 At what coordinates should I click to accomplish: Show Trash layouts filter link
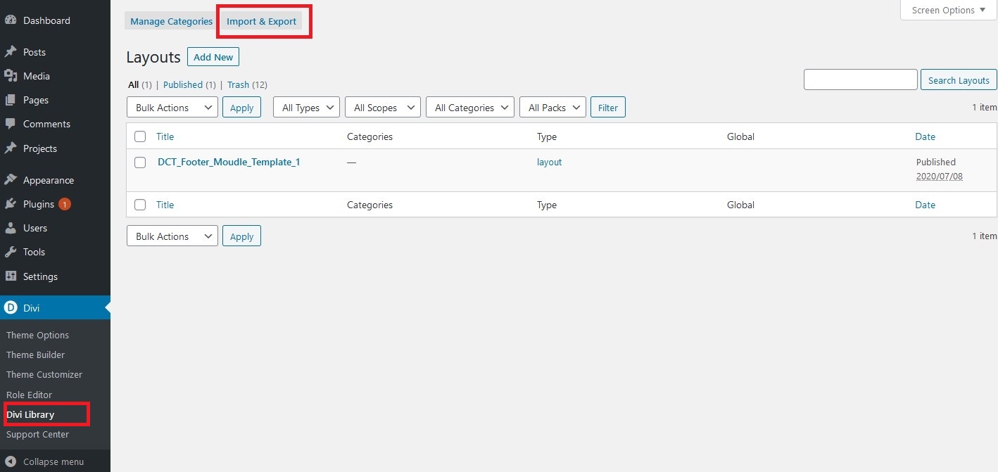[238, 84]
